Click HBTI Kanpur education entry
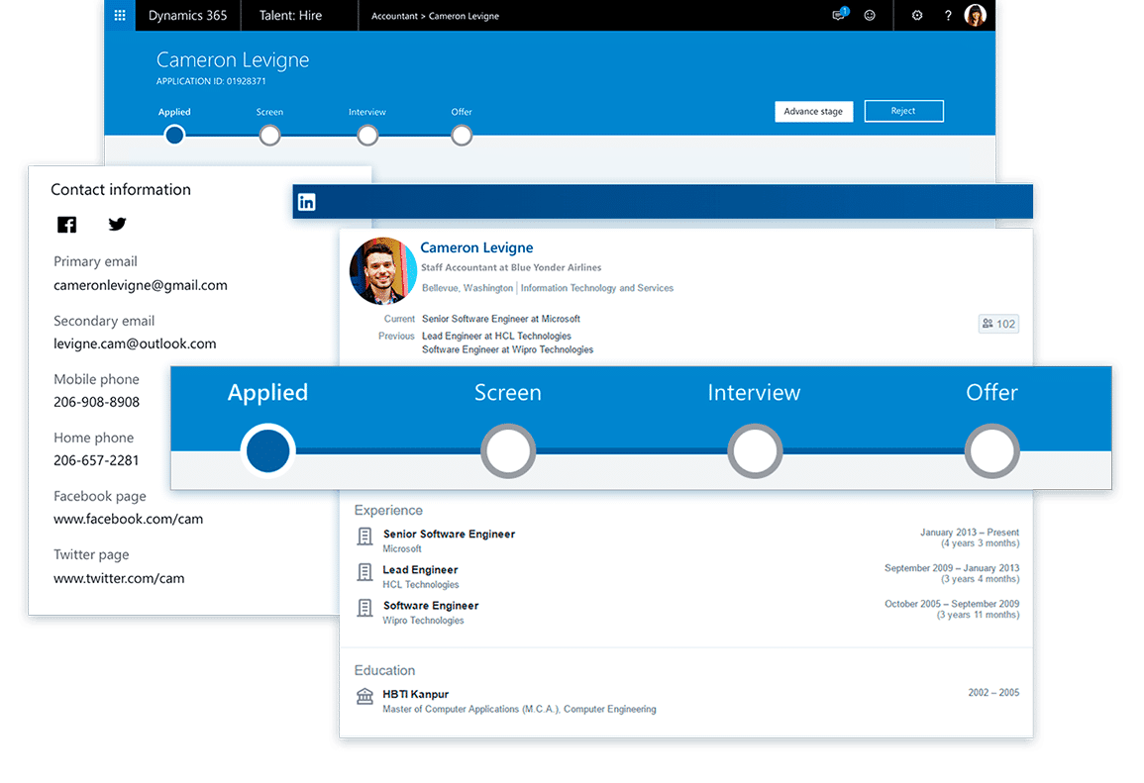Screen dimensions: 1144x783 (x=519, y=701)
